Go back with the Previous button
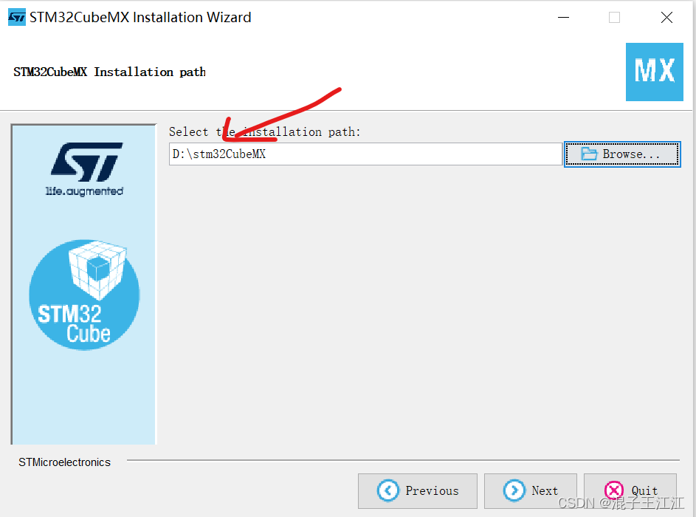696x517 pixels. (418, 491)
